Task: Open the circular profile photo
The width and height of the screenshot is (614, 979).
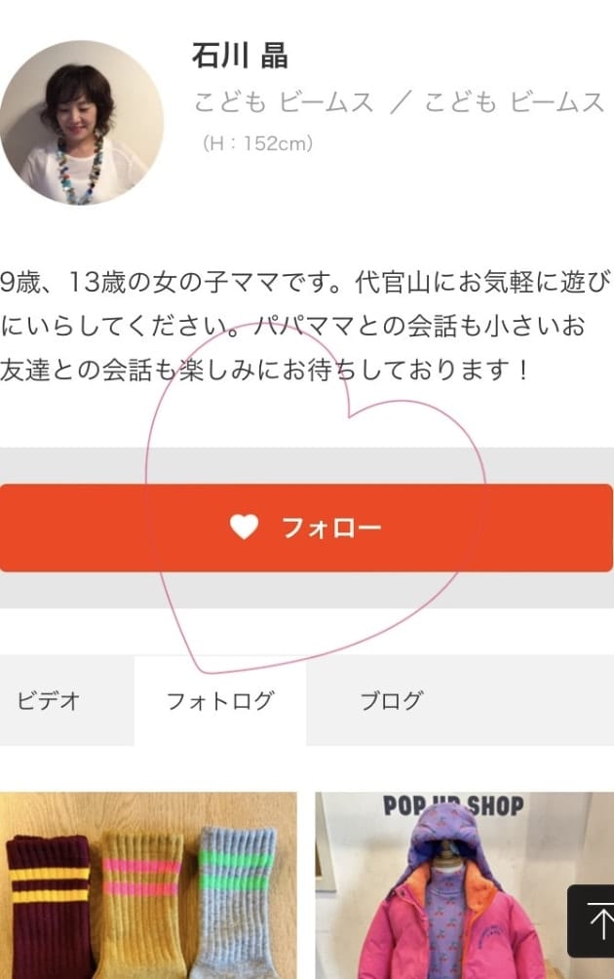Action: click(x=81, y=123)
